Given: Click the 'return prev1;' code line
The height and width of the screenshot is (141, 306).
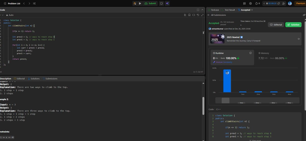Looking at the screenshot, I should pyautogui.click(x=20, y=59).
